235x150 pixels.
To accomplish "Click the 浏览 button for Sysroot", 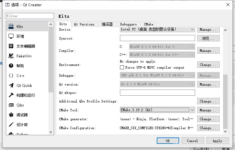I will click(208, 38).
